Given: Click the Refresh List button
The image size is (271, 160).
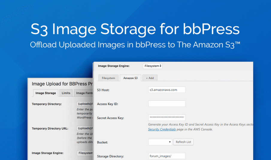Looking at the screenshot, I should point(183,142).
